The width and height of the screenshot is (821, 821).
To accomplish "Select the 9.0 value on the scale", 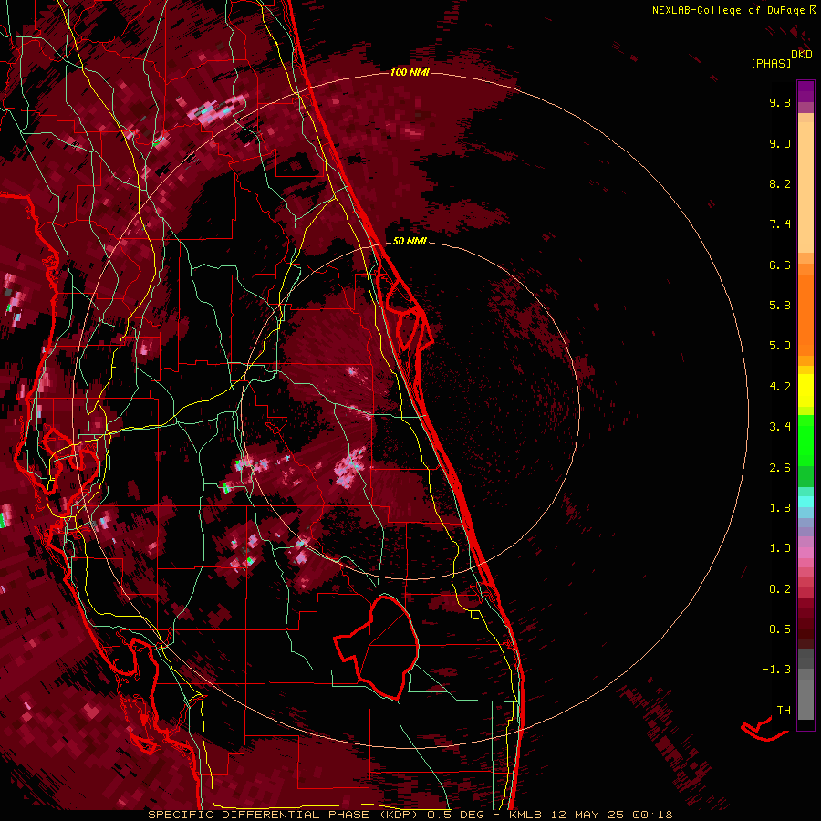I will 780,143.
